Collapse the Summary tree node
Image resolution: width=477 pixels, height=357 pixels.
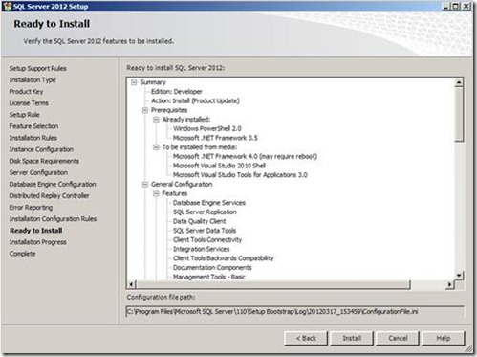[134, 82]
